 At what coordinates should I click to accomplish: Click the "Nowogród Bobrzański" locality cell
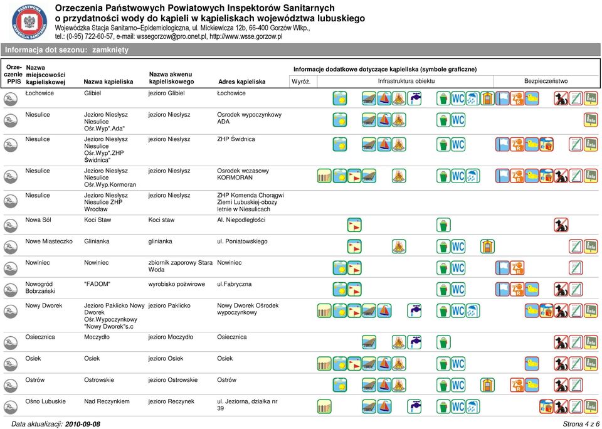click(x=40, y=288)
